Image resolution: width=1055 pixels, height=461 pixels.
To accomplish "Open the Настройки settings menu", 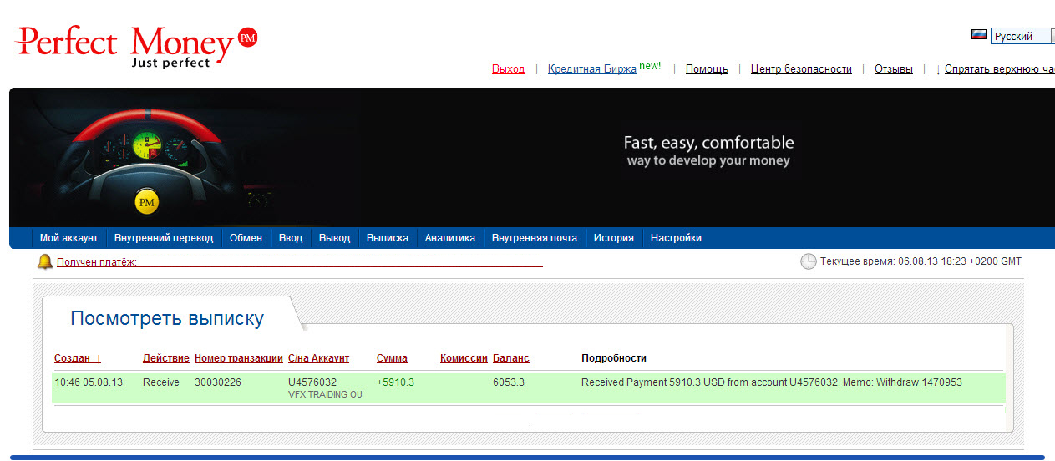I will click(676, 238).
